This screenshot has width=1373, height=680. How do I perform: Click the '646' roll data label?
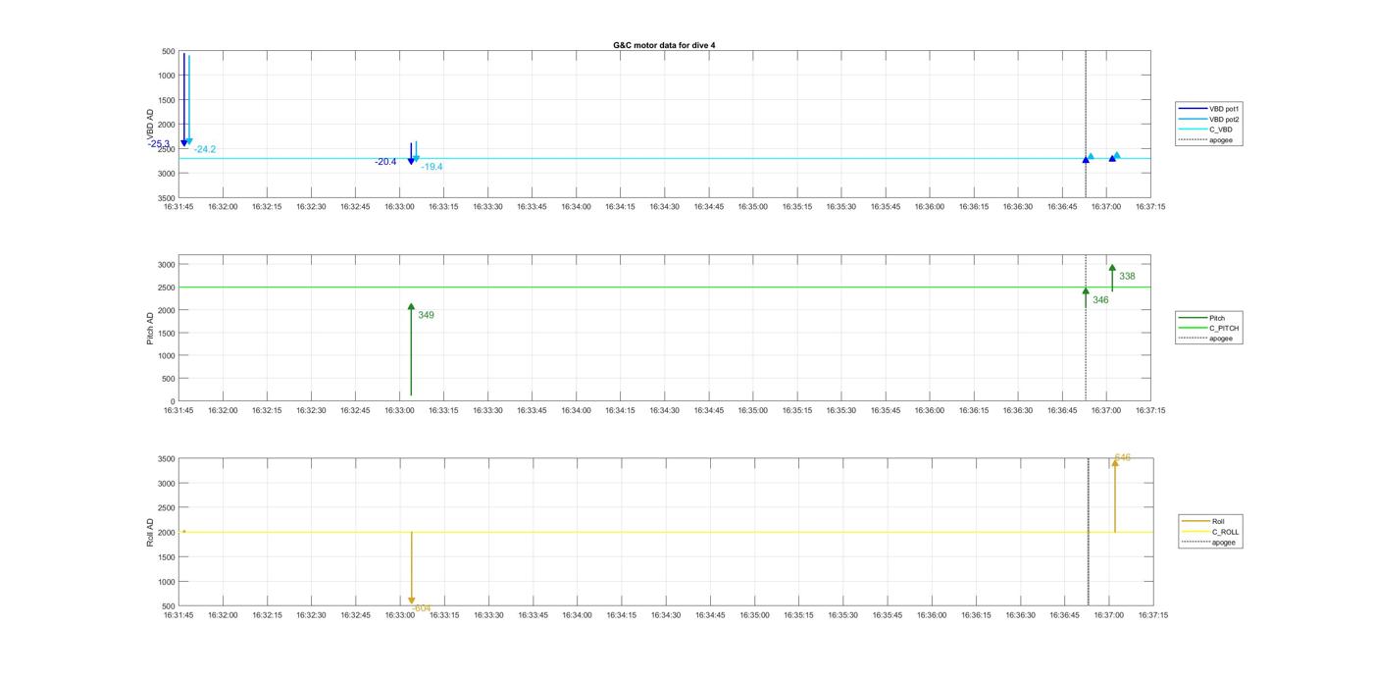tap(1122, 457)
